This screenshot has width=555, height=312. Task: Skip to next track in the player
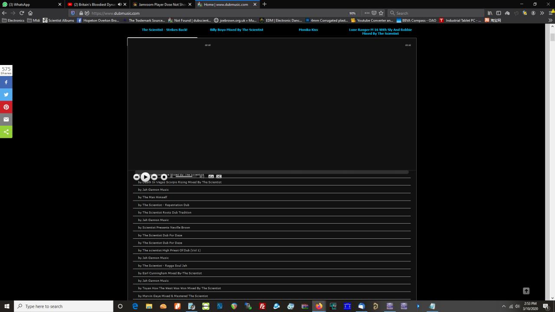tap(154, 177)
